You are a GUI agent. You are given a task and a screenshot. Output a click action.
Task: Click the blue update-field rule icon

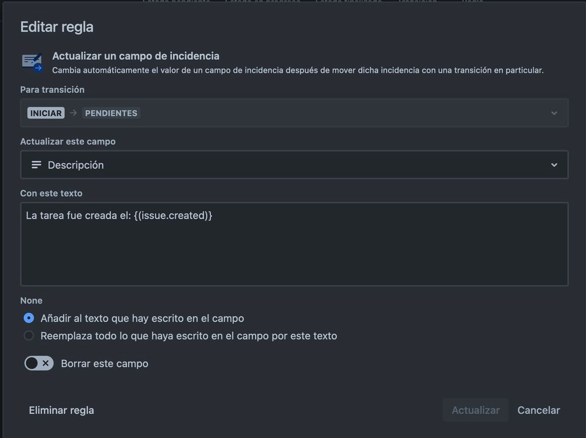coord(32,62)
